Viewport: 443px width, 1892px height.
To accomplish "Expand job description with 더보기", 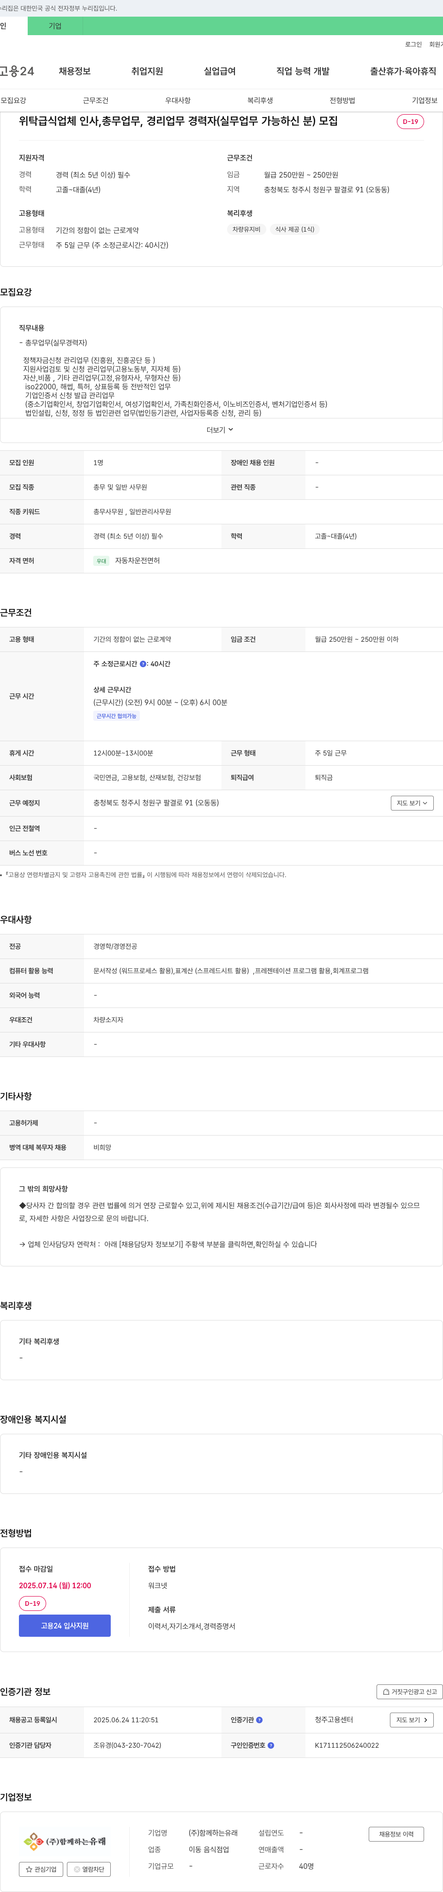I will 220,430.
